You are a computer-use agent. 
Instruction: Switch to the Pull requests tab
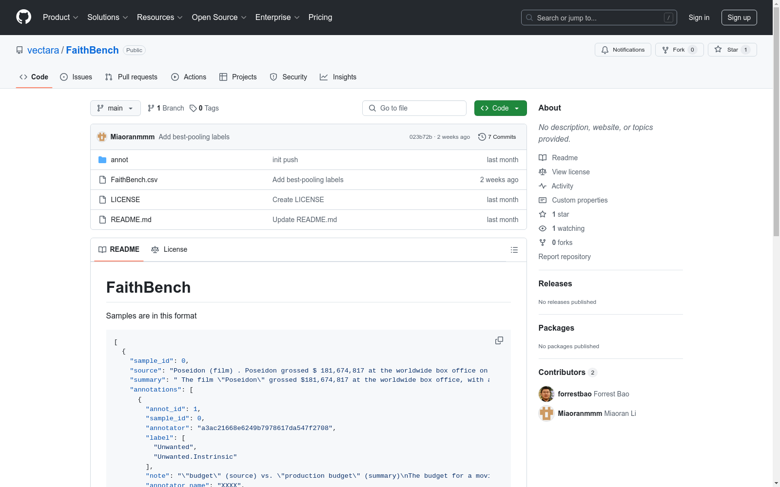[x=131, y=77]
